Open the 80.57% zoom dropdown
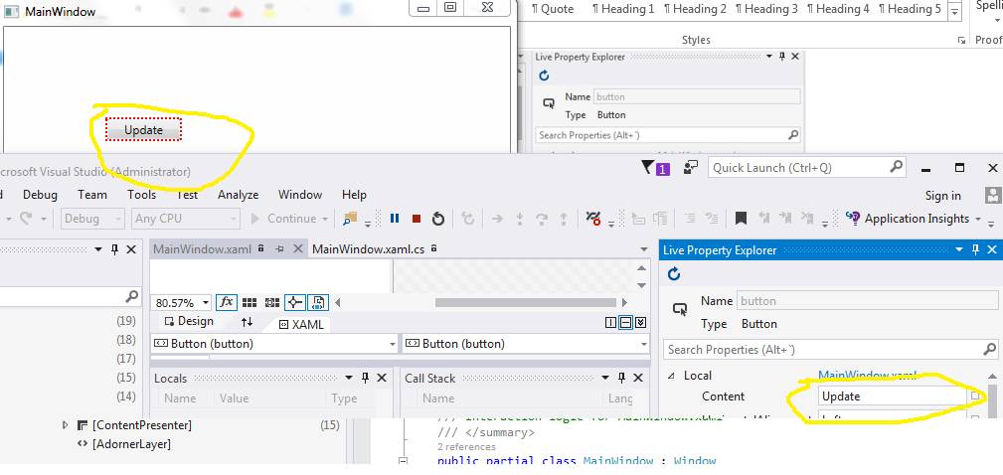Image resolution: width=1003 pixels, height=475 pixels. click(206, 303)
